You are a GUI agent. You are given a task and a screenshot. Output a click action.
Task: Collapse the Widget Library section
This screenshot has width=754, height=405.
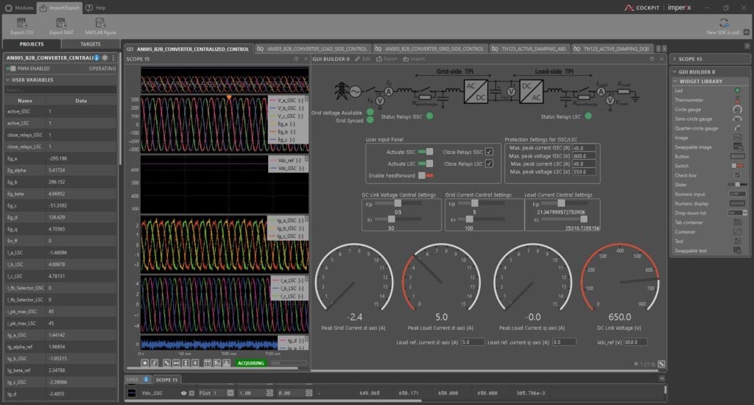(674, 81)
